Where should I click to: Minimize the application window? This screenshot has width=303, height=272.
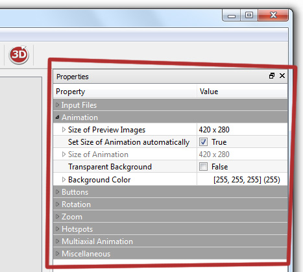point(231,16)
